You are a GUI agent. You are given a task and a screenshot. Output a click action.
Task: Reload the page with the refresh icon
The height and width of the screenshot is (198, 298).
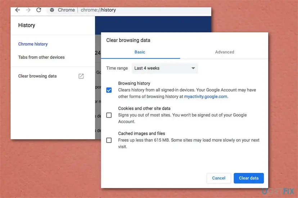point(39,10)
